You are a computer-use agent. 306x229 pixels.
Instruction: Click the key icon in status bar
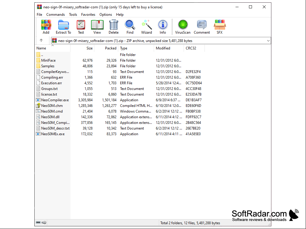pyautogui.click(x=44, y=222)
